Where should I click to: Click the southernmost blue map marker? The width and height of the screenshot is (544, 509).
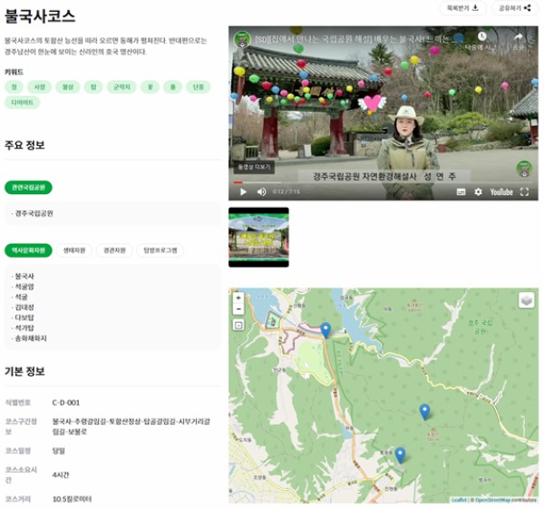tap(401, 455)
